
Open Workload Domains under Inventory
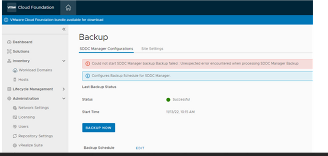(35, 70)
